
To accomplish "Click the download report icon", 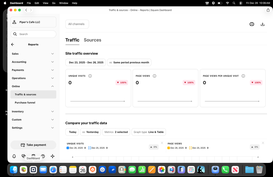I will pyautogui.click(x=262, y=24).
